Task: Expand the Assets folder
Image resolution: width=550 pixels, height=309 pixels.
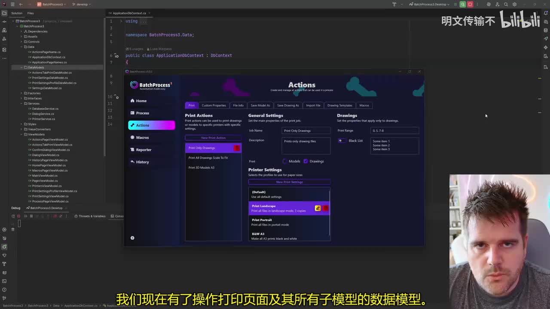Action: [21, 36]
